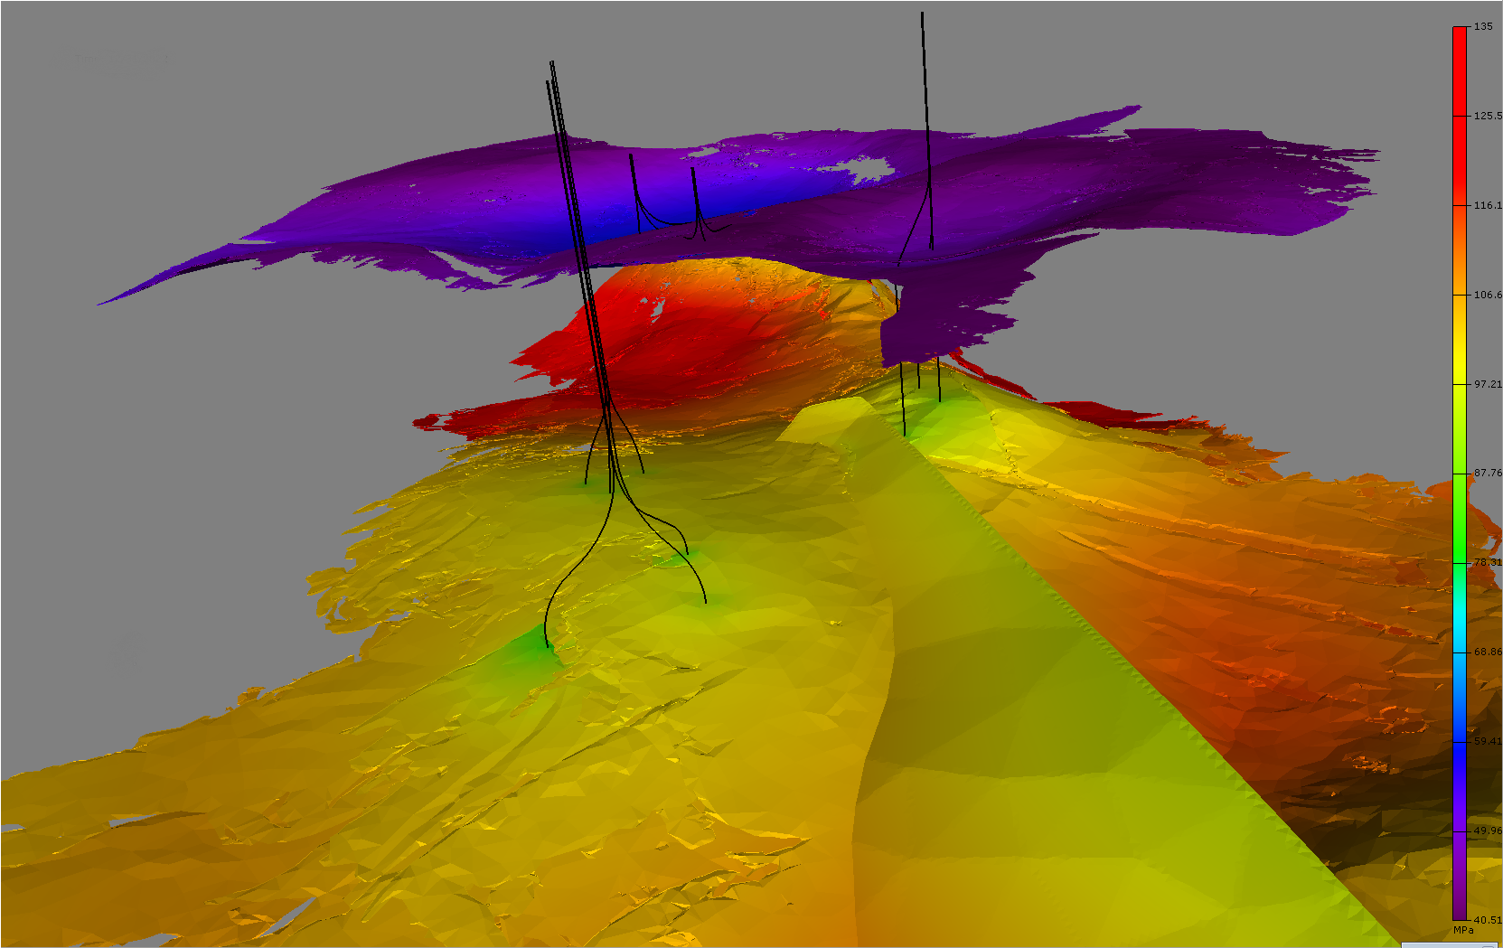The height and width of the screenshot is (948, 1503).
Task: Click the 87.76 label on the color scale
Action: 1488,473
